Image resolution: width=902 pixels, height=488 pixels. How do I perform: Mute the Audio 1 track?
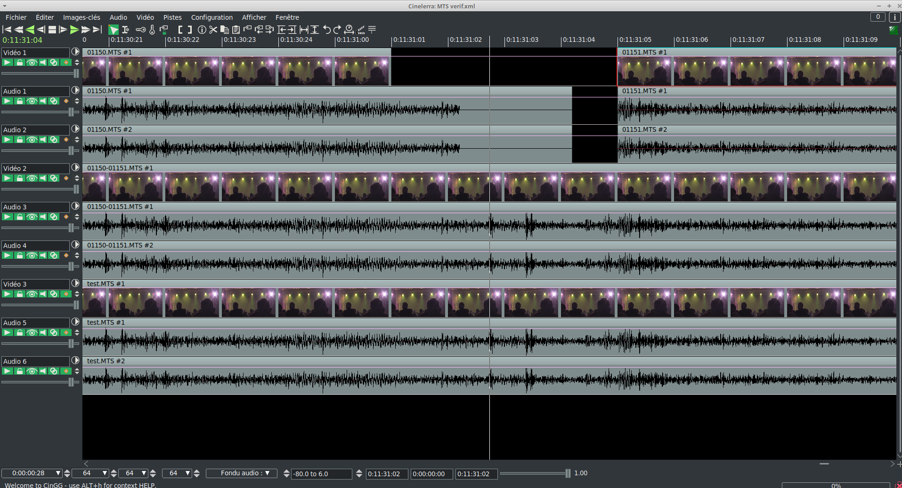43,101
